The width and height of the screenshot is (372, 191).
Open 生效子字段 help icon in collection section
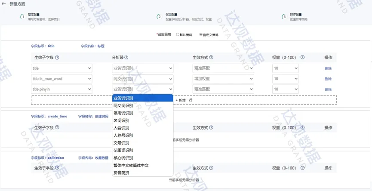(57, 168)
